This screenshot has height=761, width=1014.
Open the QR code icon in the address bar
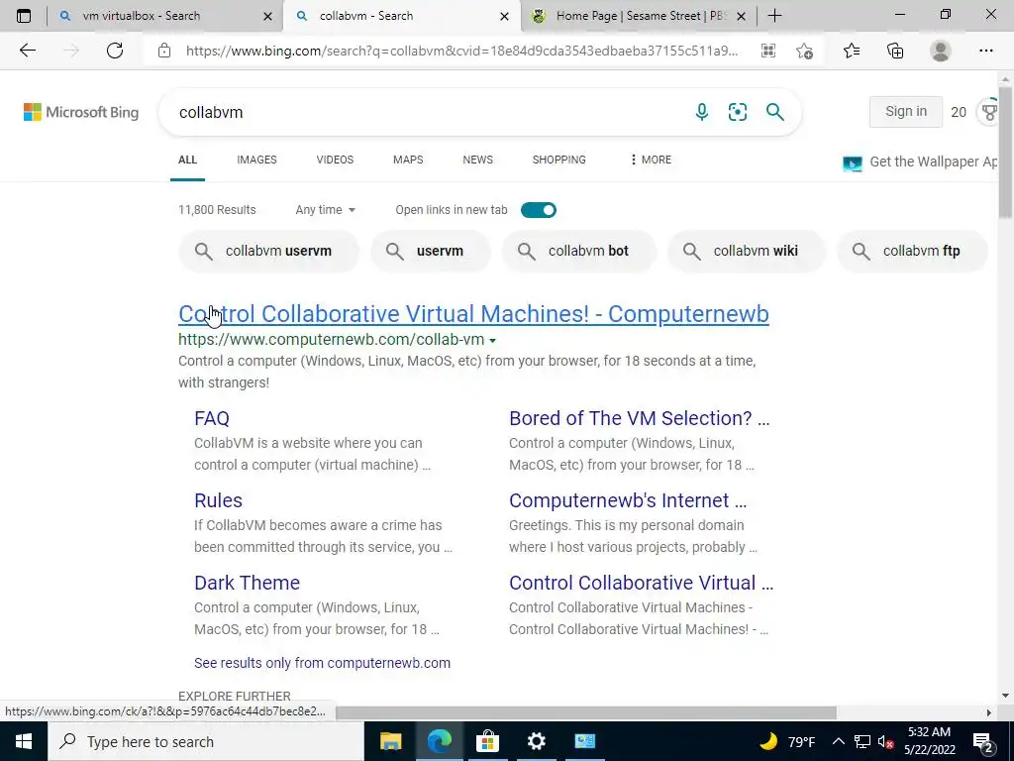click(x=768, y=51)
